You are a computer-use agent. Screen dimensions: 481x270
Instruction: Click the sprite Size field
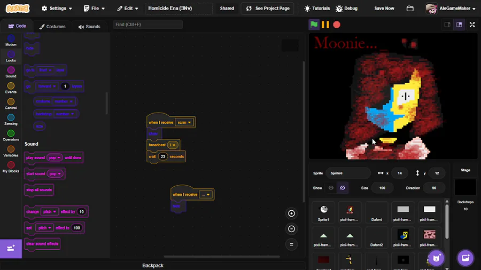382,188
